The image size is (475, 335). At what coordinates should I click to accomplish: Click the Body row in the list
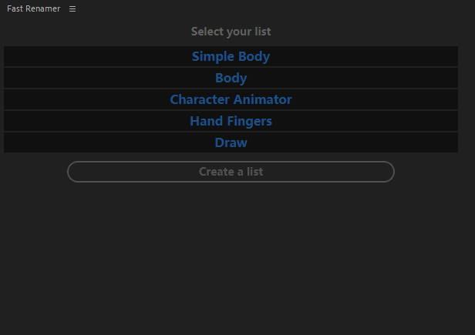pos(231,78)
